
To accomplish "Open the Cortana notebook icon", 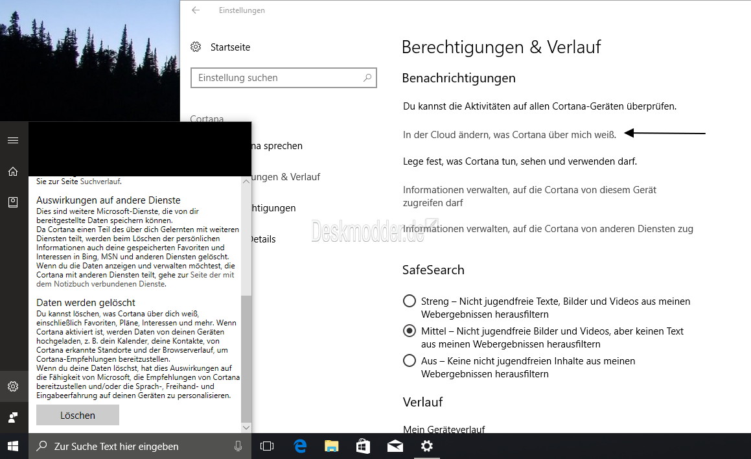I will tap(14, 202).
